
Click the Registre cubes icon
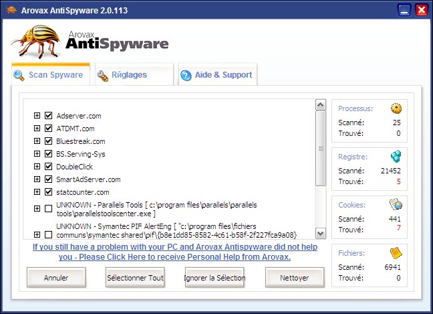click(x=396, y=156)
